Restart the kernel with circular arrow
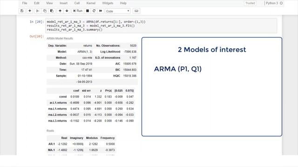298x167 pixels. 94,11
